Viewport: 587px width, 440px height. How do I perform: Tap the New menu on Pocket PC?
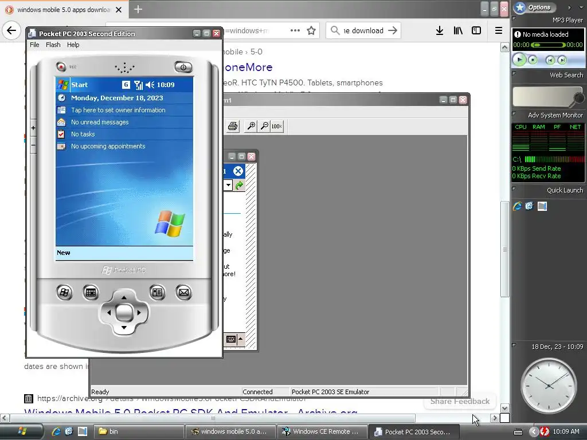[x=63, y=253]
